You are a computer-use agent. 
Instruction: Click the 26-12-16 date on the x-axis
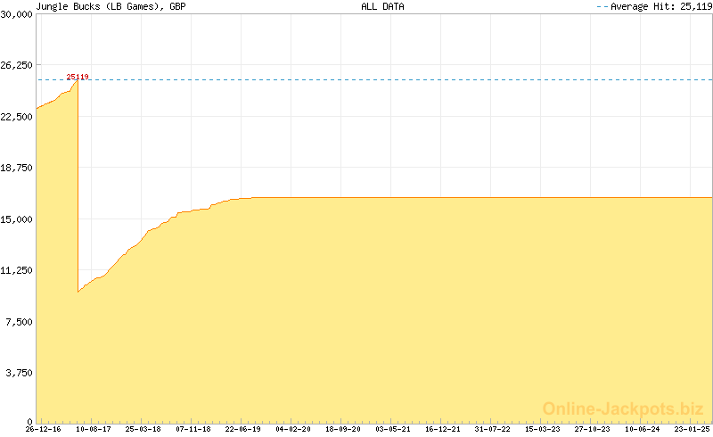43,430
